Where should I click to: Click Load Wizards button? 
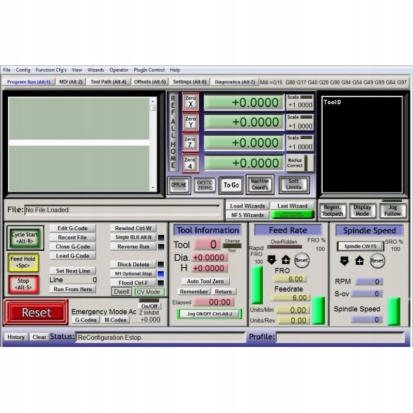248,206
